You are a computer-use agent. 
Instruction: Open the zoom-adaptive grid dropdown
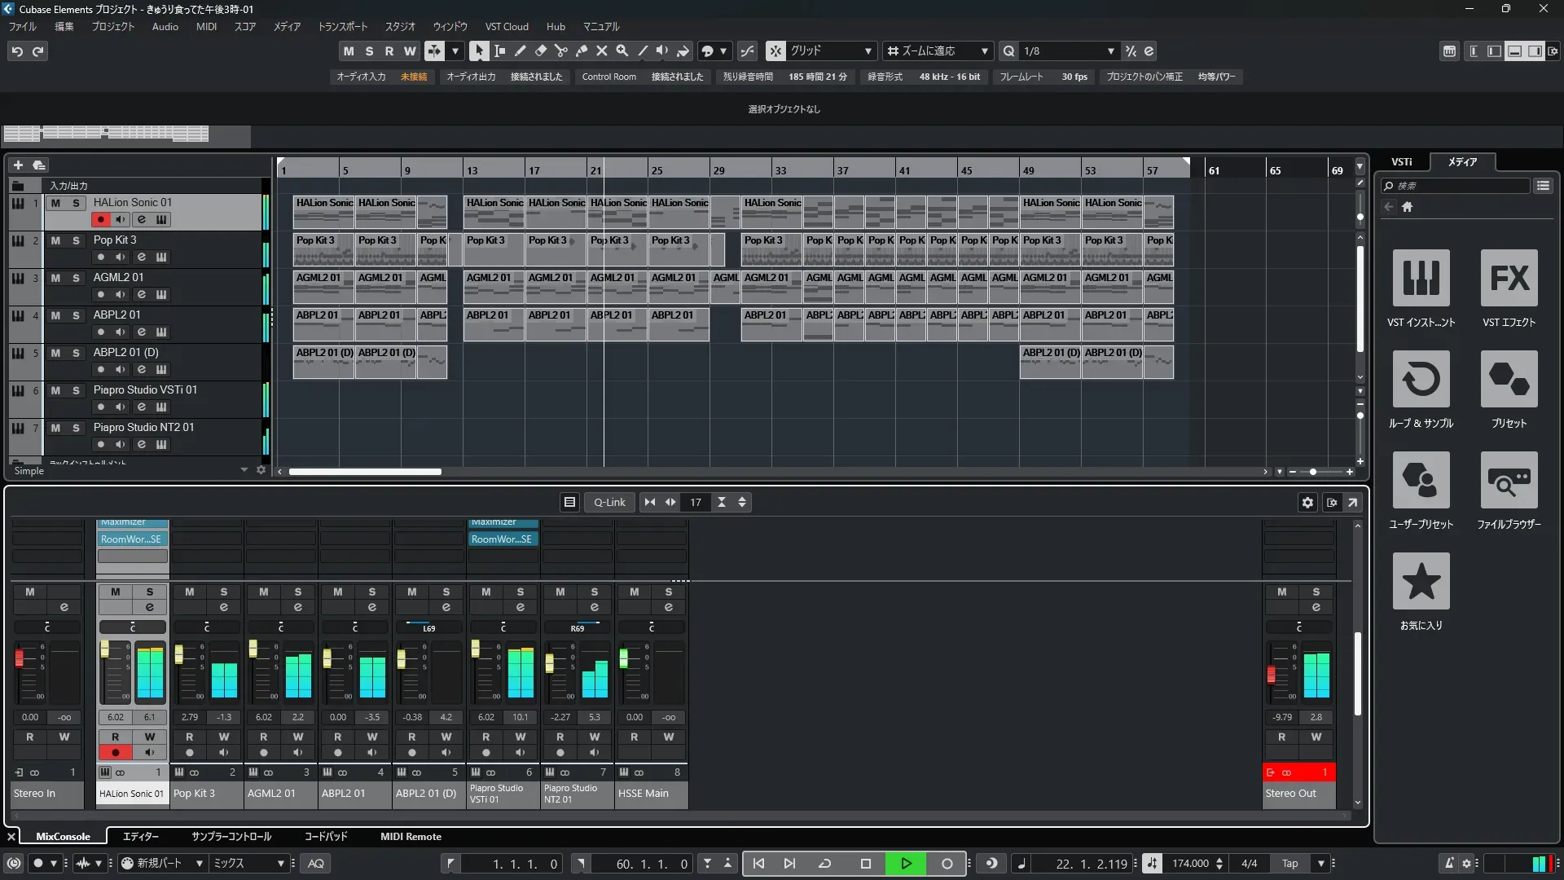point(984,51)
